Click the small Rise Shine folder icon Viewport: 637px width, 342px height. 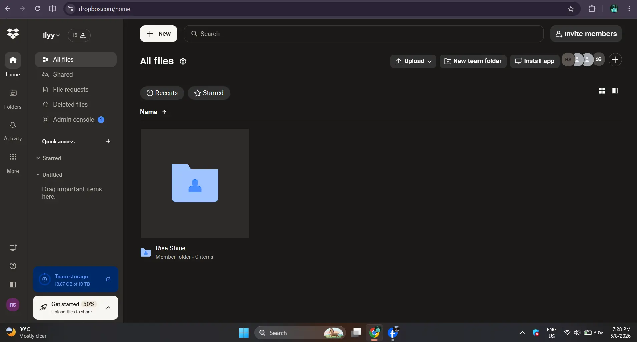click(146, 252)
